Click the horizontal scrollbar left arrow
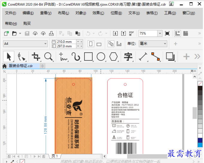204x163 pixels. 105,156
